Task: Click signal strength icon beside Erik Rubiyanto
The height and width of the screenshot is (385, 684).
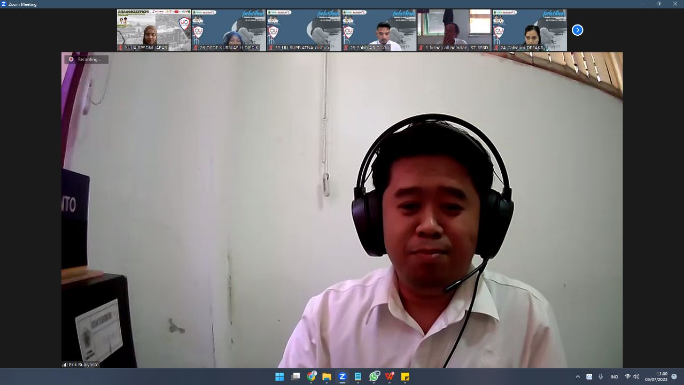Action: 65,365
